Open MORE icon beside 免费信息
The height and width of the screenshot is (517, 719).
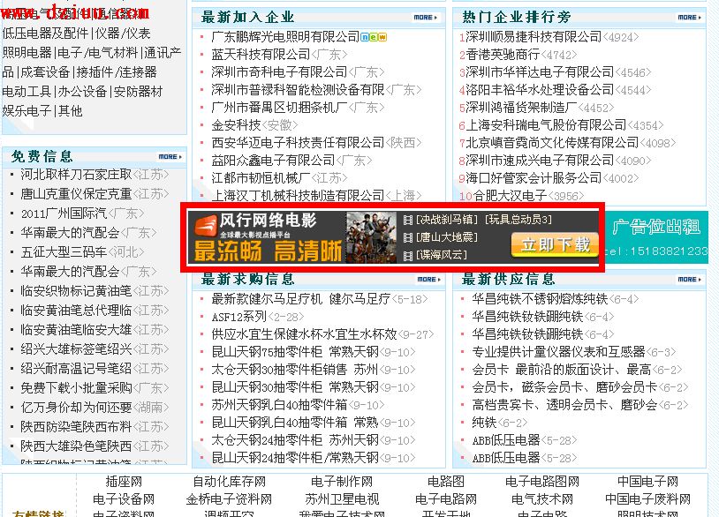coord(170,156)
